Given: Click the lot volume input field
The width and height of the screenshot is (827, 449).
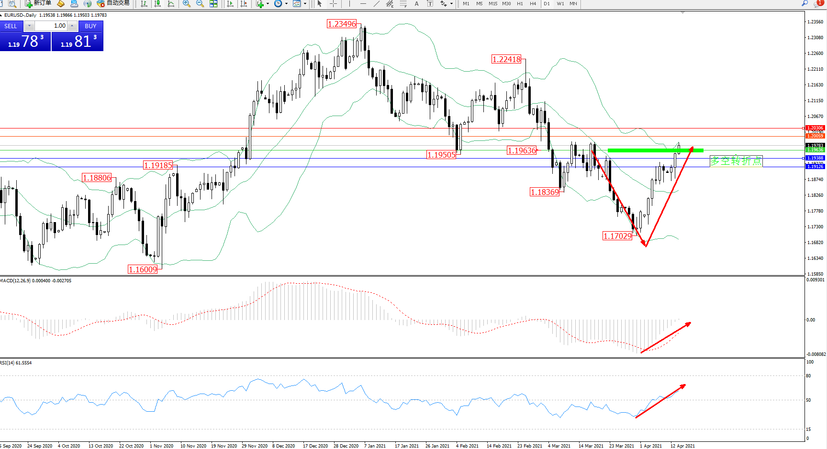Looking at the screenshot, I should coord(52,26).
